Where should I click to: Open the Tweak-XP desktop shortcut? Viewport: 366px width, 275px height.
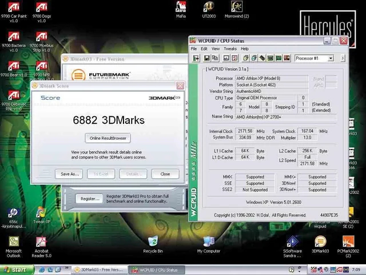point(41,213)
